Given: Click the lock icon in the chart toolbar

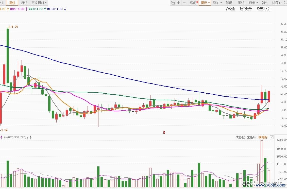Looking at the screenshot, I should (173, 3).
